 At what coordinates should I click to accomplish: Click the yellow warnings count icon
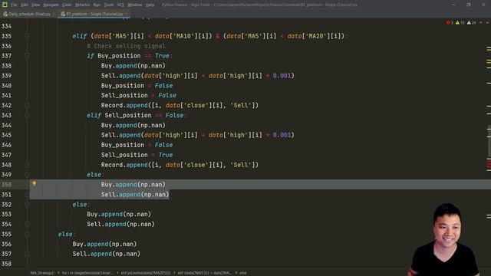coord(457,22)
